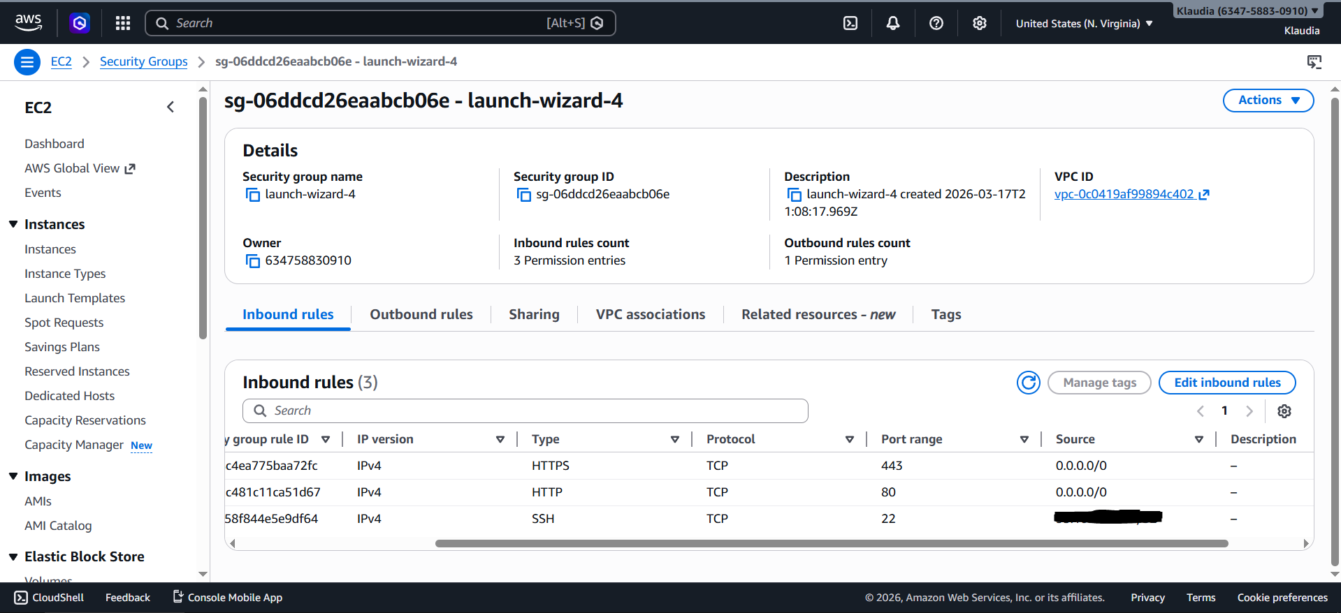The image size is (1341, 613).
Task: Sort by the Type column
Action: (x=675, y=439)
